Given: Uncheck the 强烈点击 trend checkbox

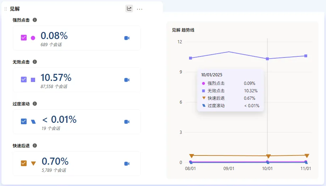Looking at the screenshot, I should tap(24, 38).
